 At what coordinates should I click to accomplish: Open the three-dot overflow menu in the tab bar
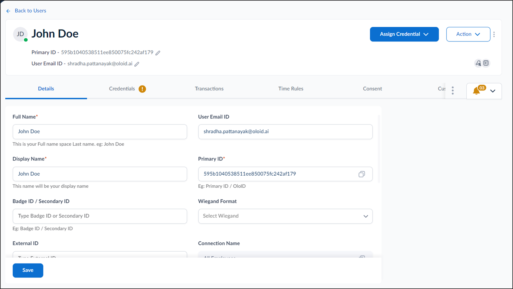[x=453, y=90]
